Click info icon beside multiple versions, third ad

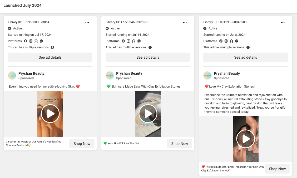[x=248, y=47]
